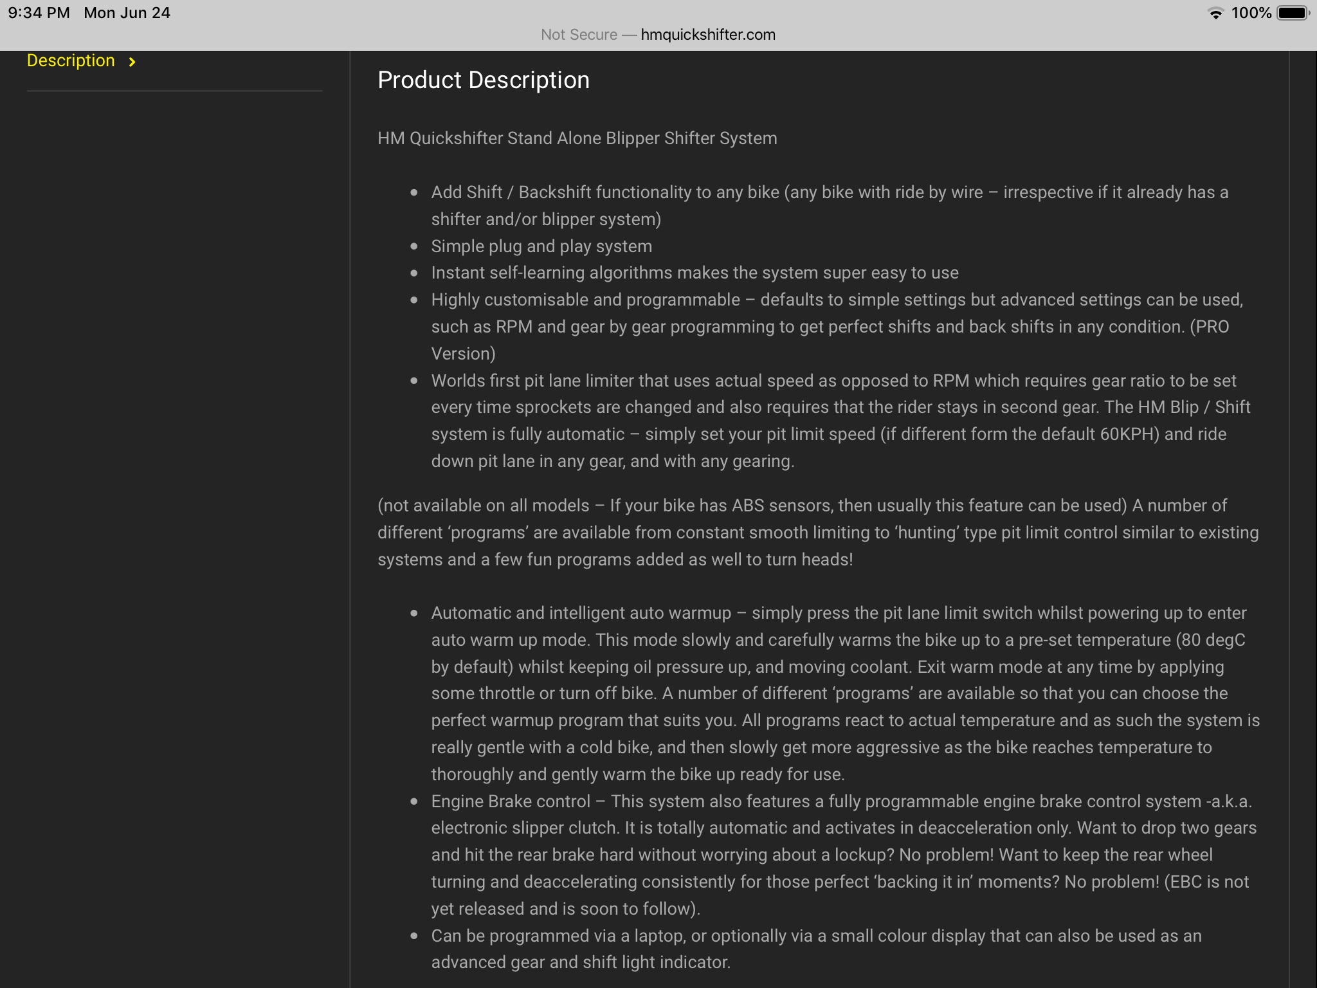The width and height of the screenshot is (1317, 988).
Task: Tap the 9:34 PM clock
Action: point(39,13)
